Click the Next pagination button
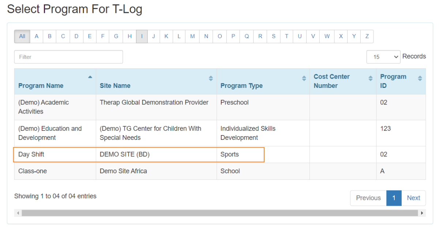The image size is (439, 227). [x=414, y=198]
